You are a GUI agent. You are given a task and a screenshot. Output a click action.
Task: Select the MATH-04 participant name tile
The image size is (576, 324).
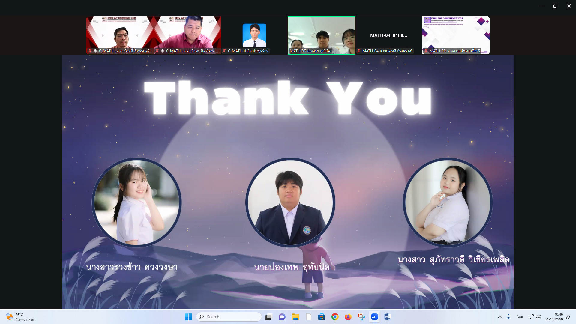click(x=388, y=35)
